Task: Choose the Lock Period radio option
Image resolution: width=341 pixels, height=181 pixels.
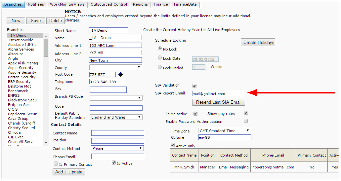Action: point(160,67)
